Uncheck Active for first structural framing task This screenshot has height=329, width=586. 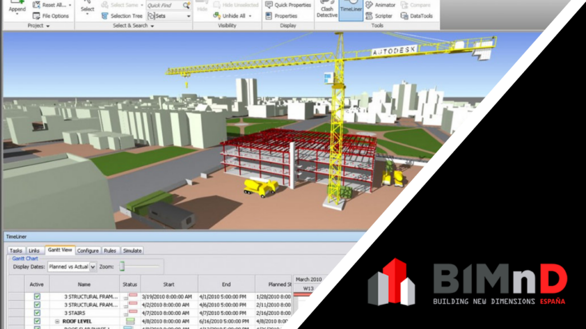(x=37, y=296)
